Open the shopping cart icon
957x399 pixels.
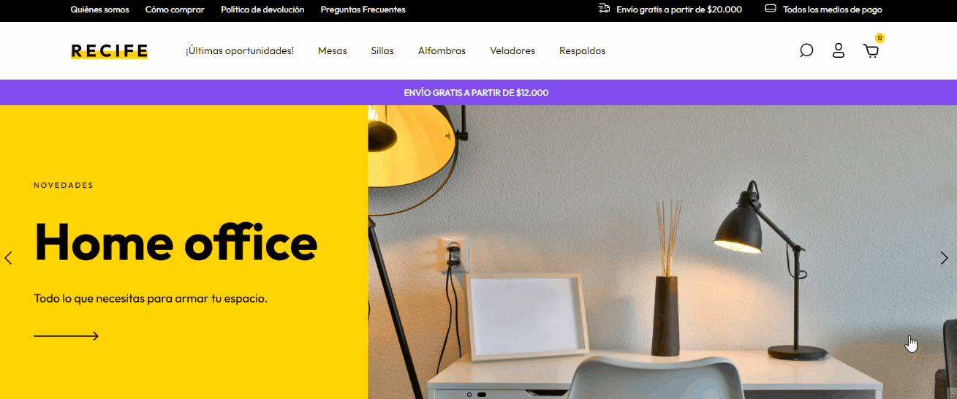point(871,50)
